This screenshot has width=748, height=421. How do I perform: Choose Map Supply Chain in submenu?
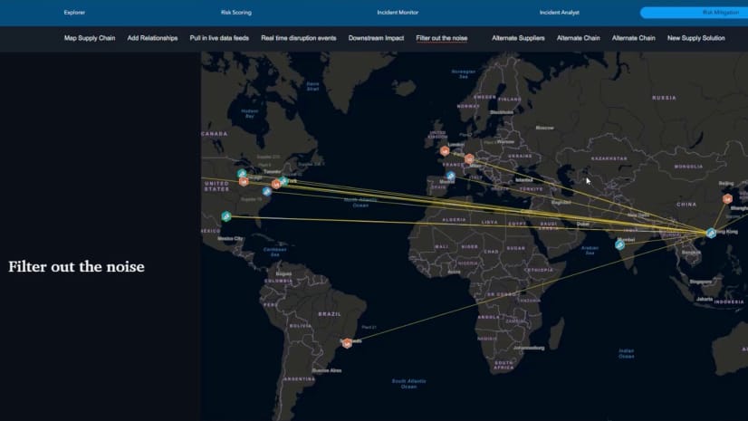(90, 38)
